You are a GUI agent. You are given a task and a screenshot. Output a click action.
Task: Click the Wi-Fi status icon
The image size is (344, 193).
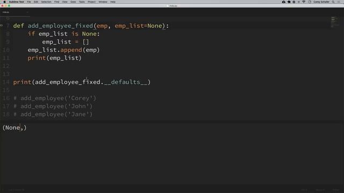click(304, 2)
